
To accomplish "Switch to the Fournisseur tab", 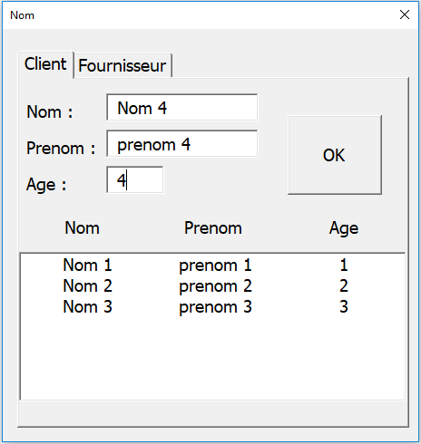I will (122, 65).
